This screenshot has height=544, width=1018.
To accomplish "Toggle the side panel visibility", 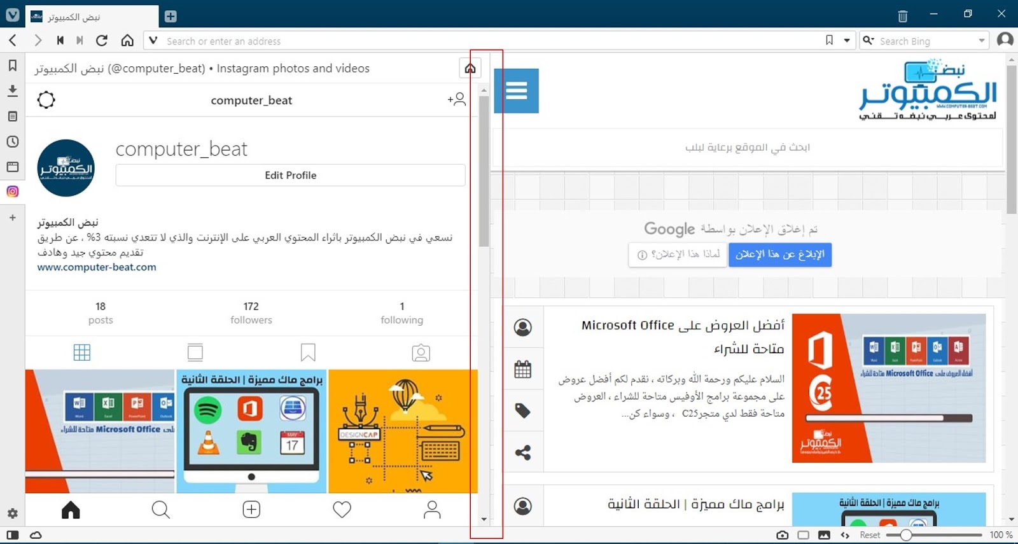I will pos(13,535).
